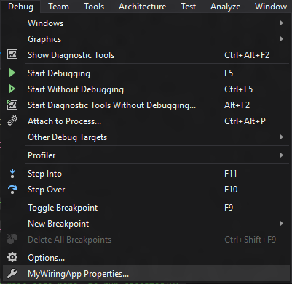Click the green Start Debugging play icon

point(12,73)
